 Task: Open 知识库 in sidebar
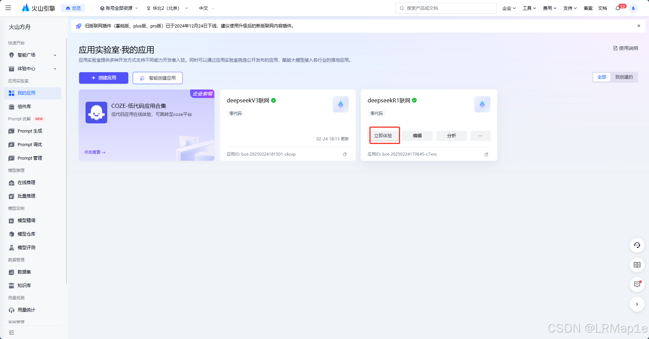(x=33, y=285)
